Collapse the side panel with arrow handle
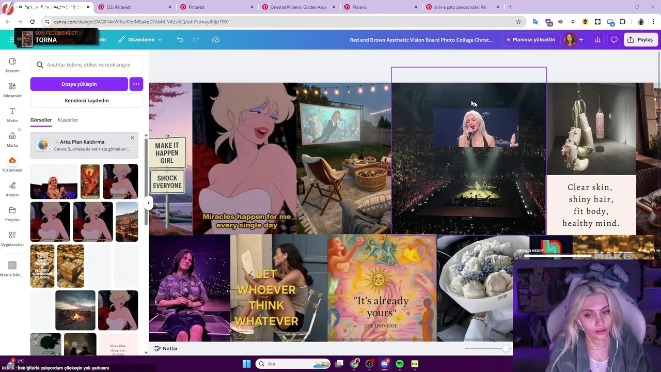 (x=148, y=203)
